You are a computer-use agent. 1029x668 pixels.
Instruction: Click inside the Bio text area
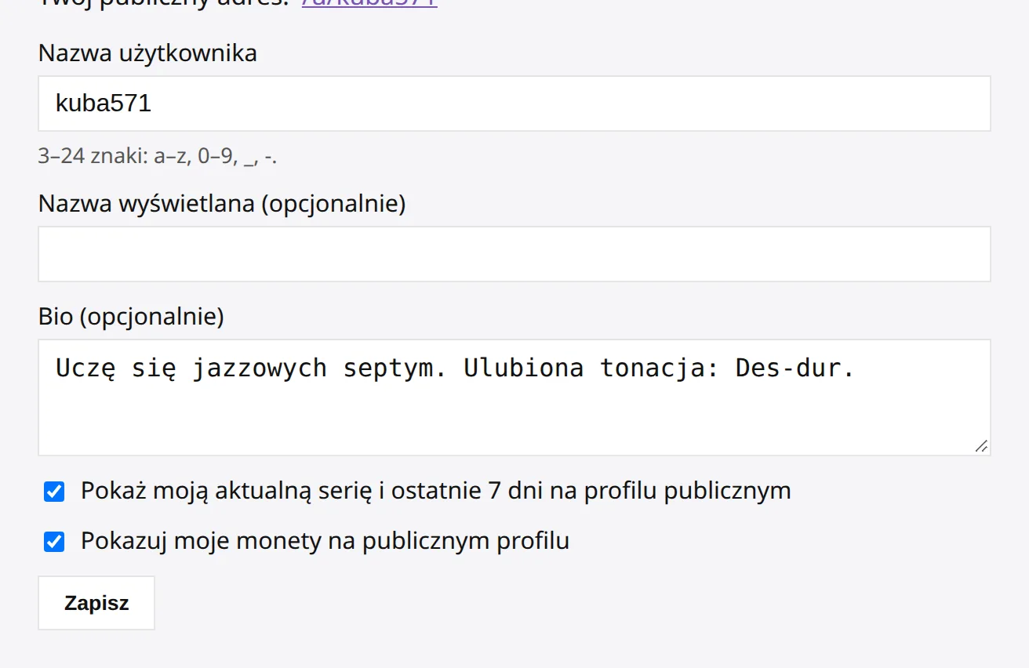pos(514,398)
